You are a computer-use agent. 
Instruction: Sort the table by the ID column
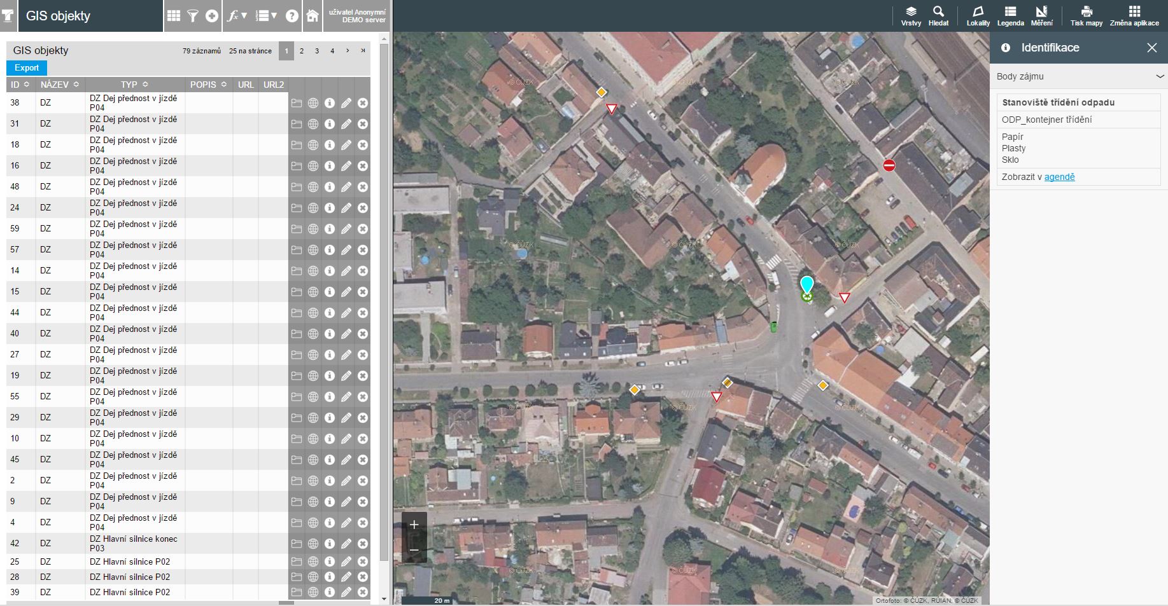coord(20,85)
